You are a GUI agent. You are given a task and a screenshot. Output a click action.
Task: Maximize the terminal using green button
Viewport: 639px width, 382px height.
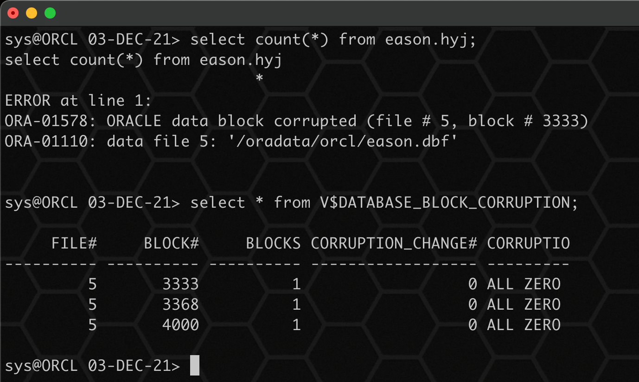click(50, 13)
